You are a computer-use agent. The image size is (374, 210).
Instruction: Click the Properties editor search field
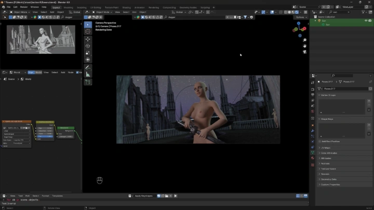342,76
